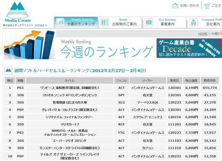Click the small logo icon beside ranking heading
The height and width of the screenshot is (161, 222).
click(8, 70)
